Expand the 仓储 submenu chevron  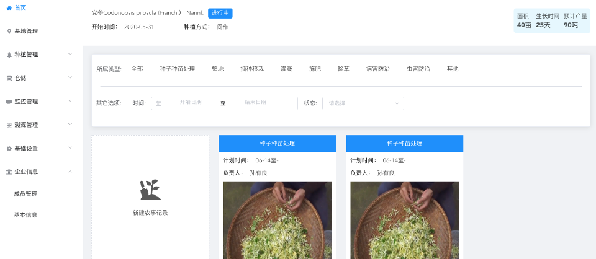[x=70, y=77]
